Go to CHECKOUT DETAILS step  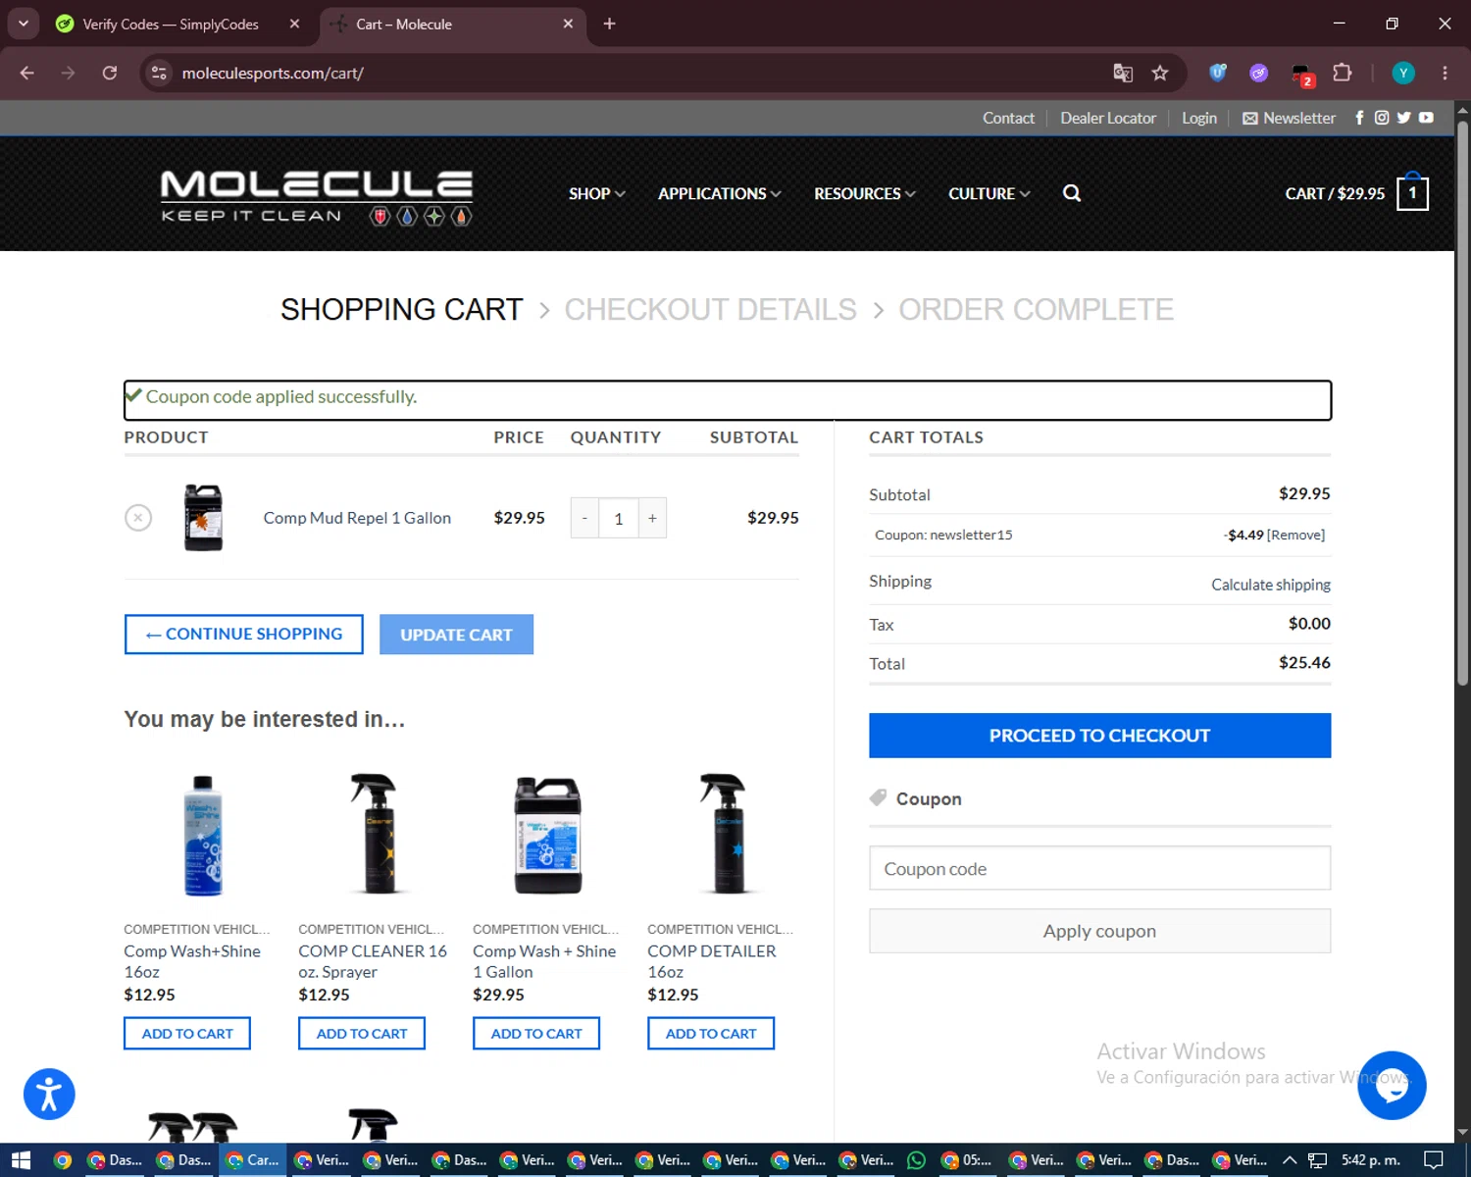tap(710, 310)
